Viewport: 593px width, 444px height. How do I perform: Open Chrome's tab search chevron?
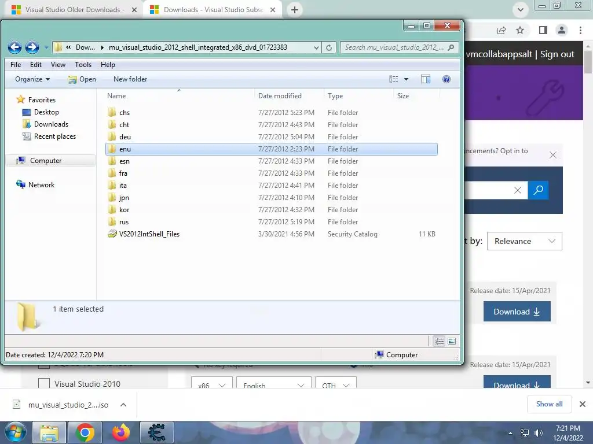pos(521,10)
